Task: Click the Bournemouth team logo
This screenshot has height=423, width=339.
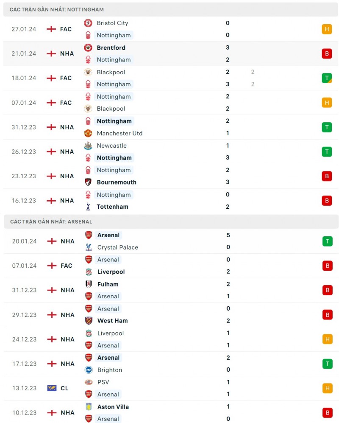Action: (x=88, y=182)
